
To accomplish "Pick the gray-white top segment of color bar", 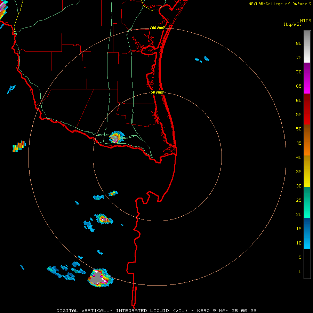I will click(x=307, y=47).
